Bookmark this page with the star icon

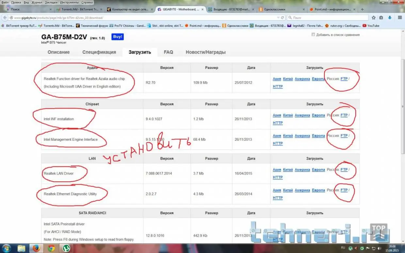(374, 18)
